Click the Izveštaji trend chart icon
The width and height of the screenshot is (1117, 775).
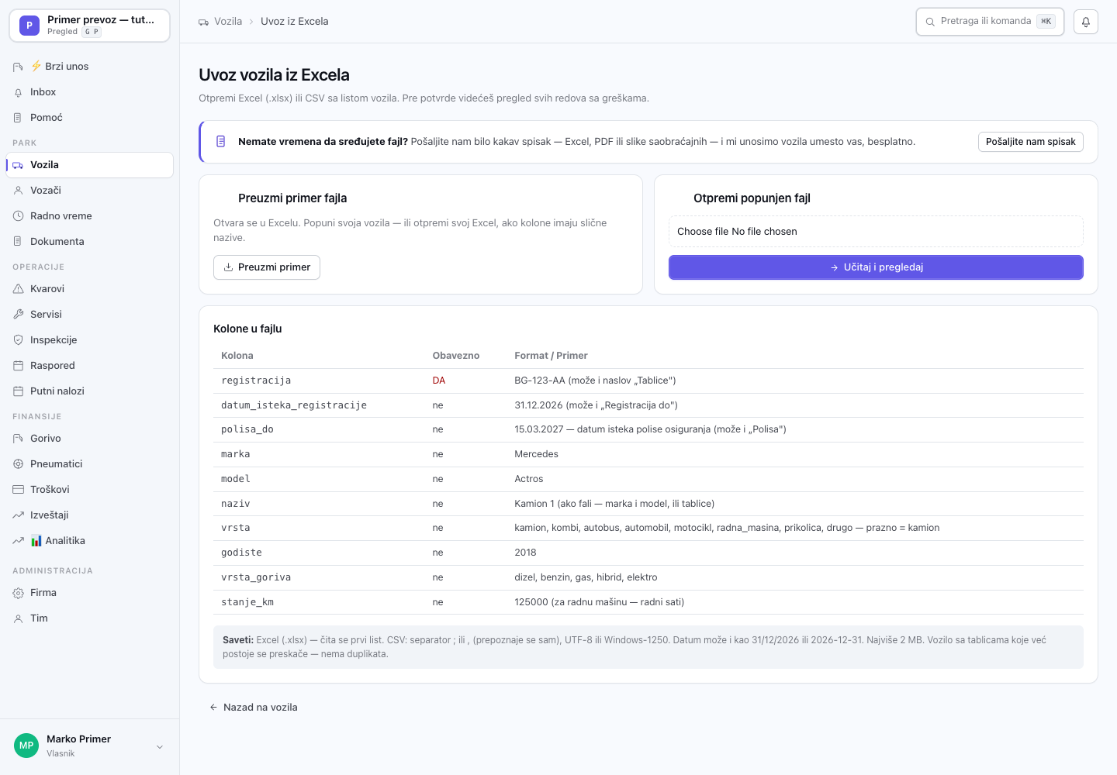[x=19, y=515]
